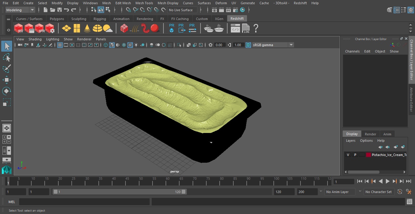The height and width of the screenshot is (214, 415).
Task: Open the Redshift RenderView icon
Action: [19, 29]
